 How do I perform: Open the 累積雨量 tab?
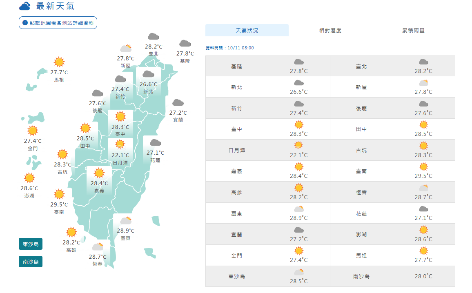(x=413, y=31)
